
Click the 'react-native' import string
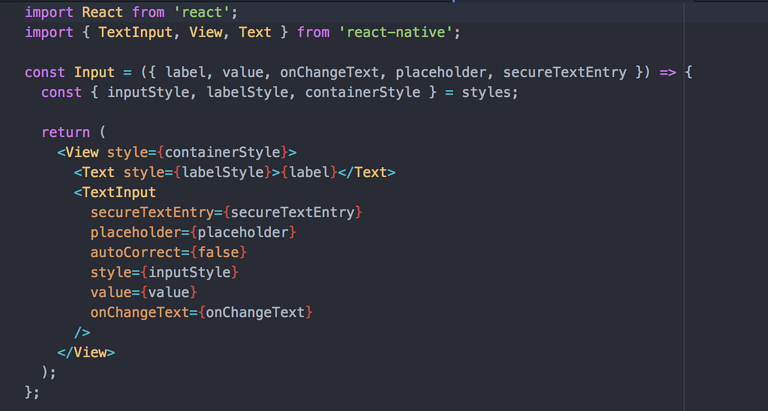397,32
